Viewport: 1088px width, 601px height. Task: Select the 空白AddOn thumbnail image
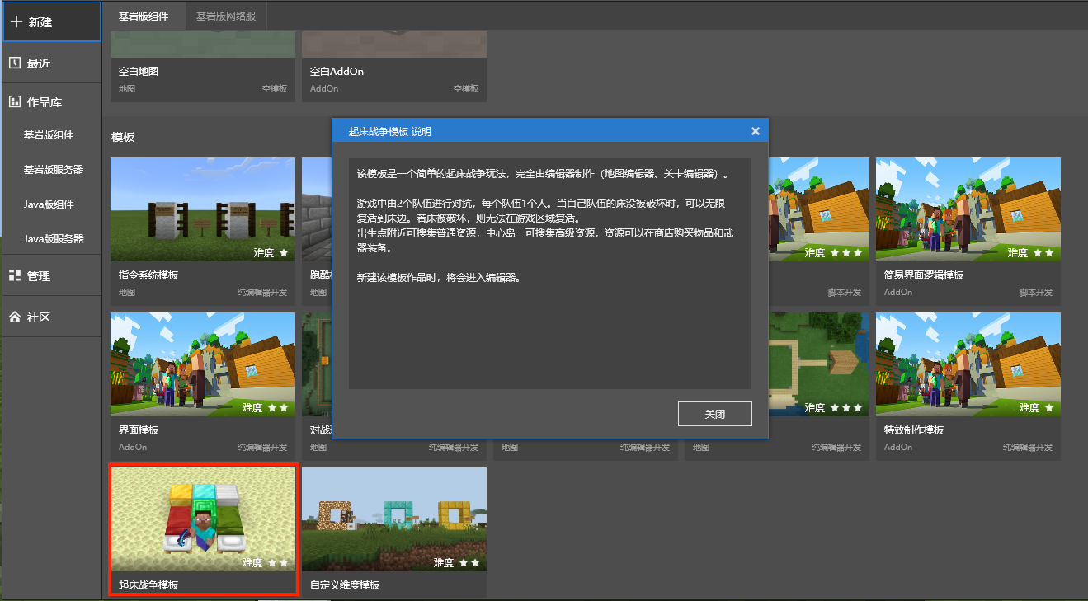(x=394, y=45)
